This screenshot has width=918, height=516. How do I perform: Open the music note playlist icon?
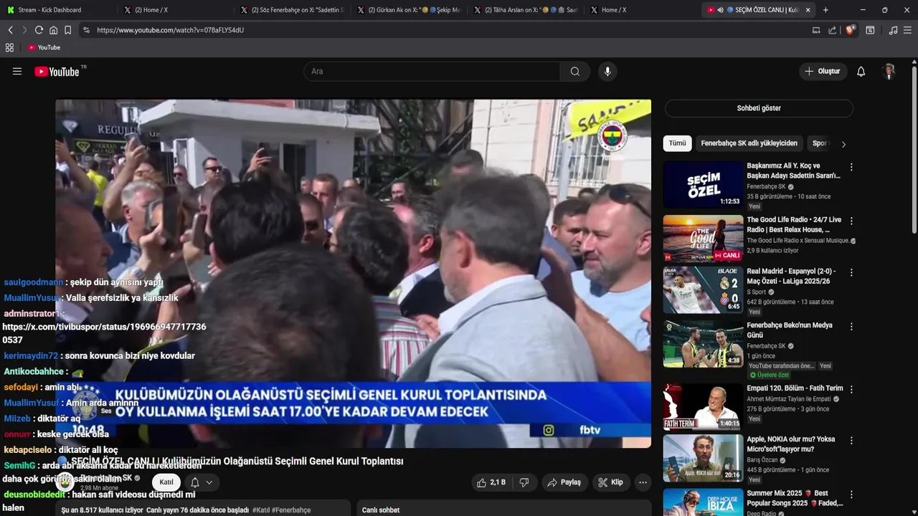click(x=893, y=30)
